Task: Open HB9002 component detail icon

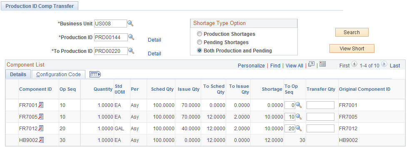Action: pyautogui.click(x=41, y=140)
